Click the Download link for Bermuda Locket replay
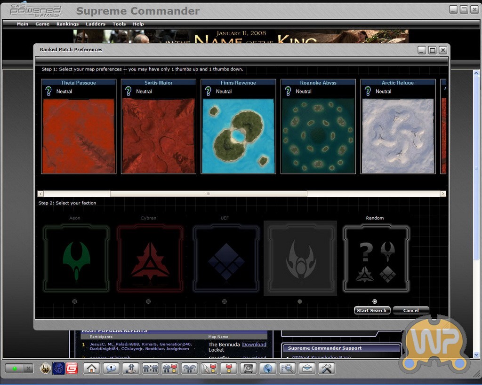The height and width of the screenshot is (385, 482). (254, 345)
